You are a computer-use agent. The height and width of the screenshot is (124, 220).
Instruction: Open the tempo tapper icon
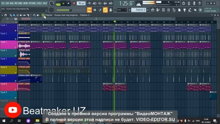[190, 10]
